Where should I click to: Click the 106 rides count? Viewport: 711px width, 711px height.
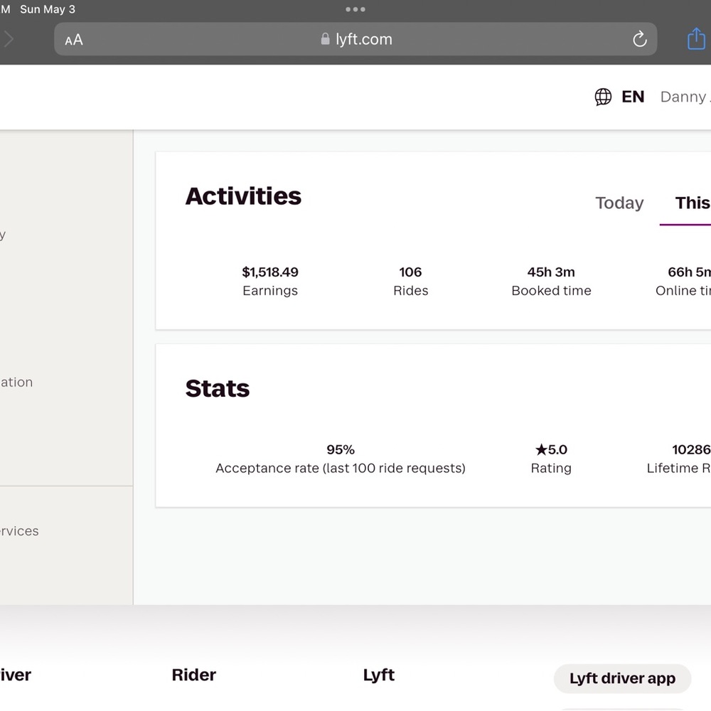410,272
